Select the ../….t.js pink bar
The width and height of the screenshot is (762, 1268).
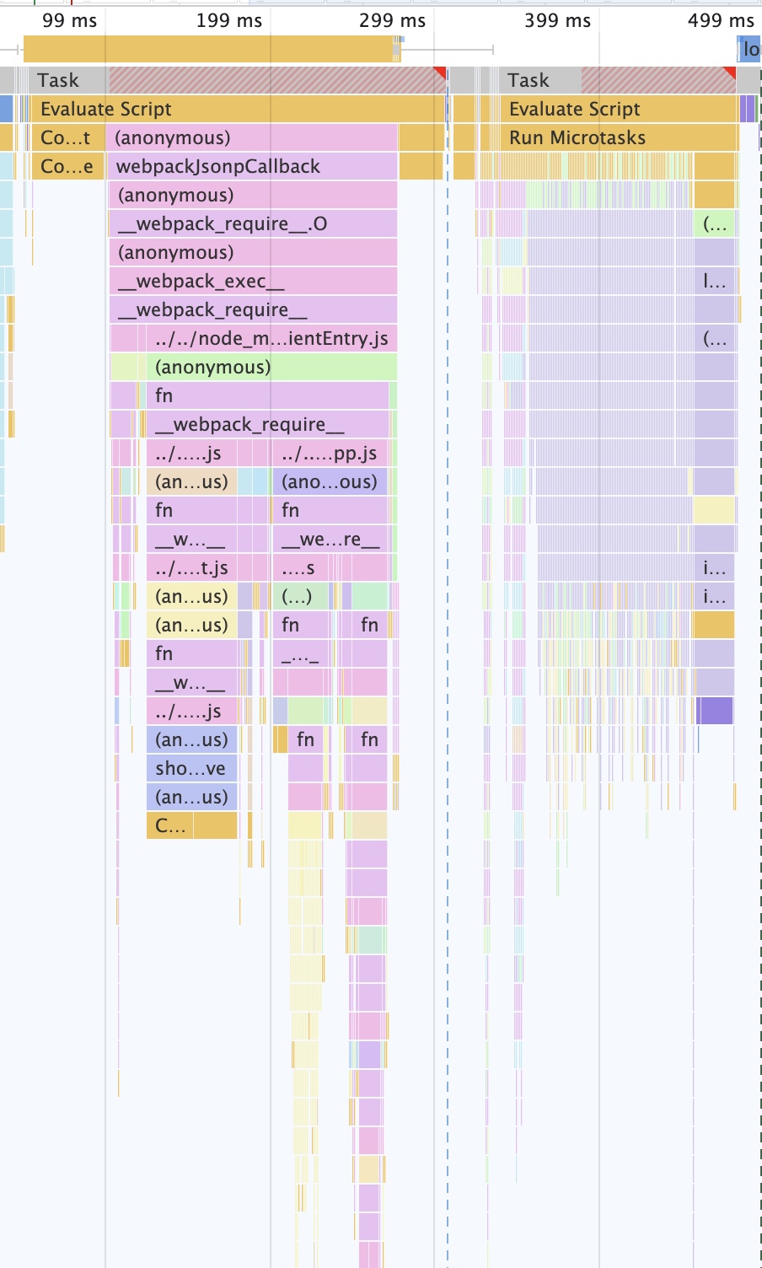pos(191,568)
